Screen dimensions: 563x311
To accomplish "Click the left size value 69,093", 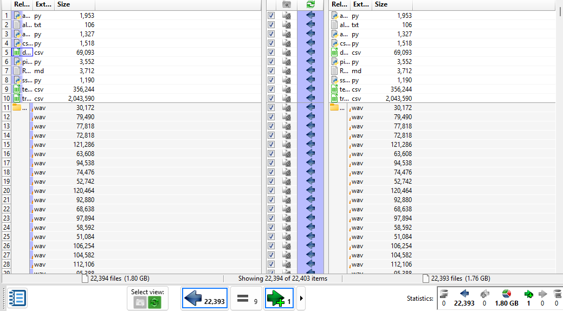I will pyautogui.click(x=85, y=53).
